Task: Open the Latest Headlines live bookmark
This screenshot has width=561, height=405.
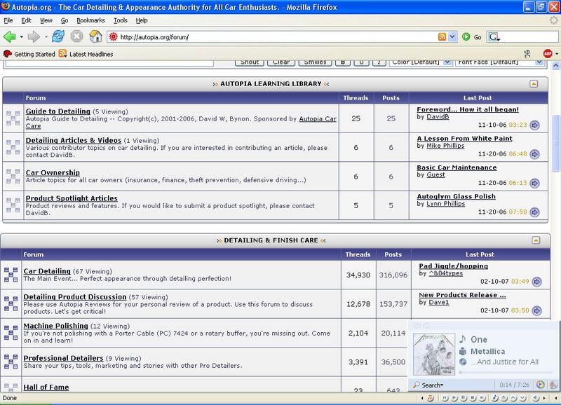Action: pyautogui.click(x=86, y=54)
